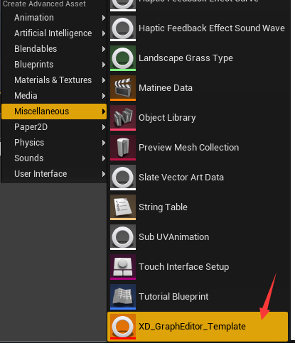The height and width of the screenshot is (343, 295).
Task: Expand the Animation submenu arrow
Action: tap(104, 18)
